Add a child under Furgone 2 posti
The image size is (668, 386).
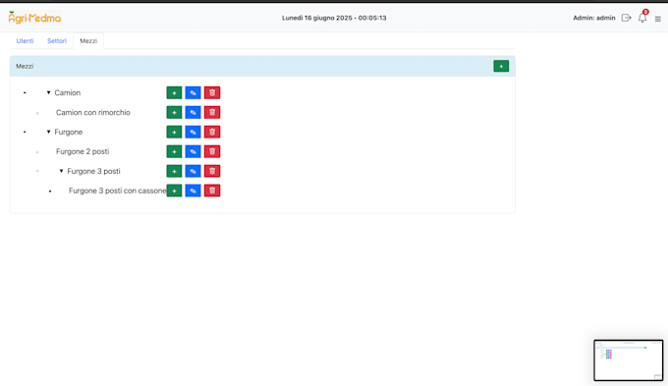[x=174, y=151]
